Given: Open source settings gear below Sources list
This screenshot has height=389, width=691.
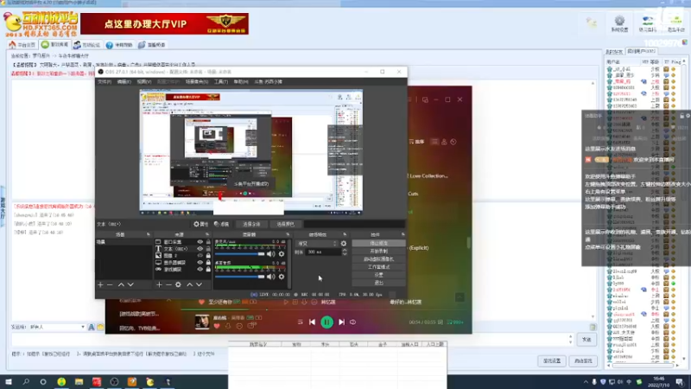Looking at the screenshot, I should (x=178, y=285).
